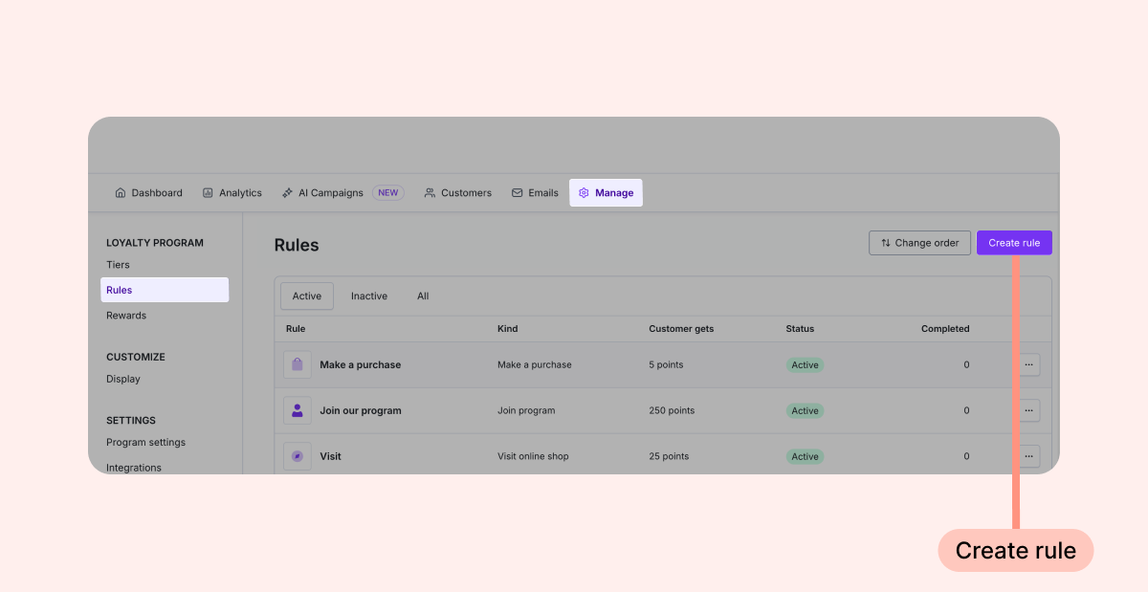Open Rewards in the sidebar

click(x=126, y=316)
